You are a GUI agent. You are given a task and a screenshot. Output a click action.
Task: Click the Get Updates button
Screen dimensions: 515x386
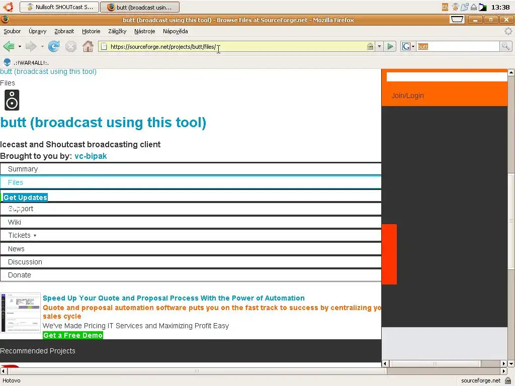click(25, 198)
